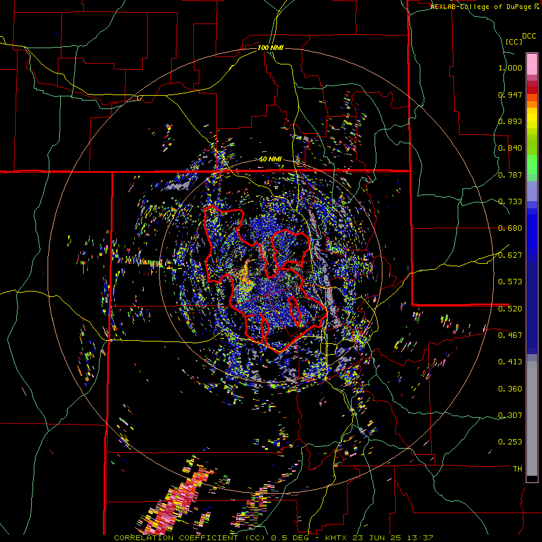Pick the gray segment of the color bar
Screen dimensions: 542x542
(532, 419)
